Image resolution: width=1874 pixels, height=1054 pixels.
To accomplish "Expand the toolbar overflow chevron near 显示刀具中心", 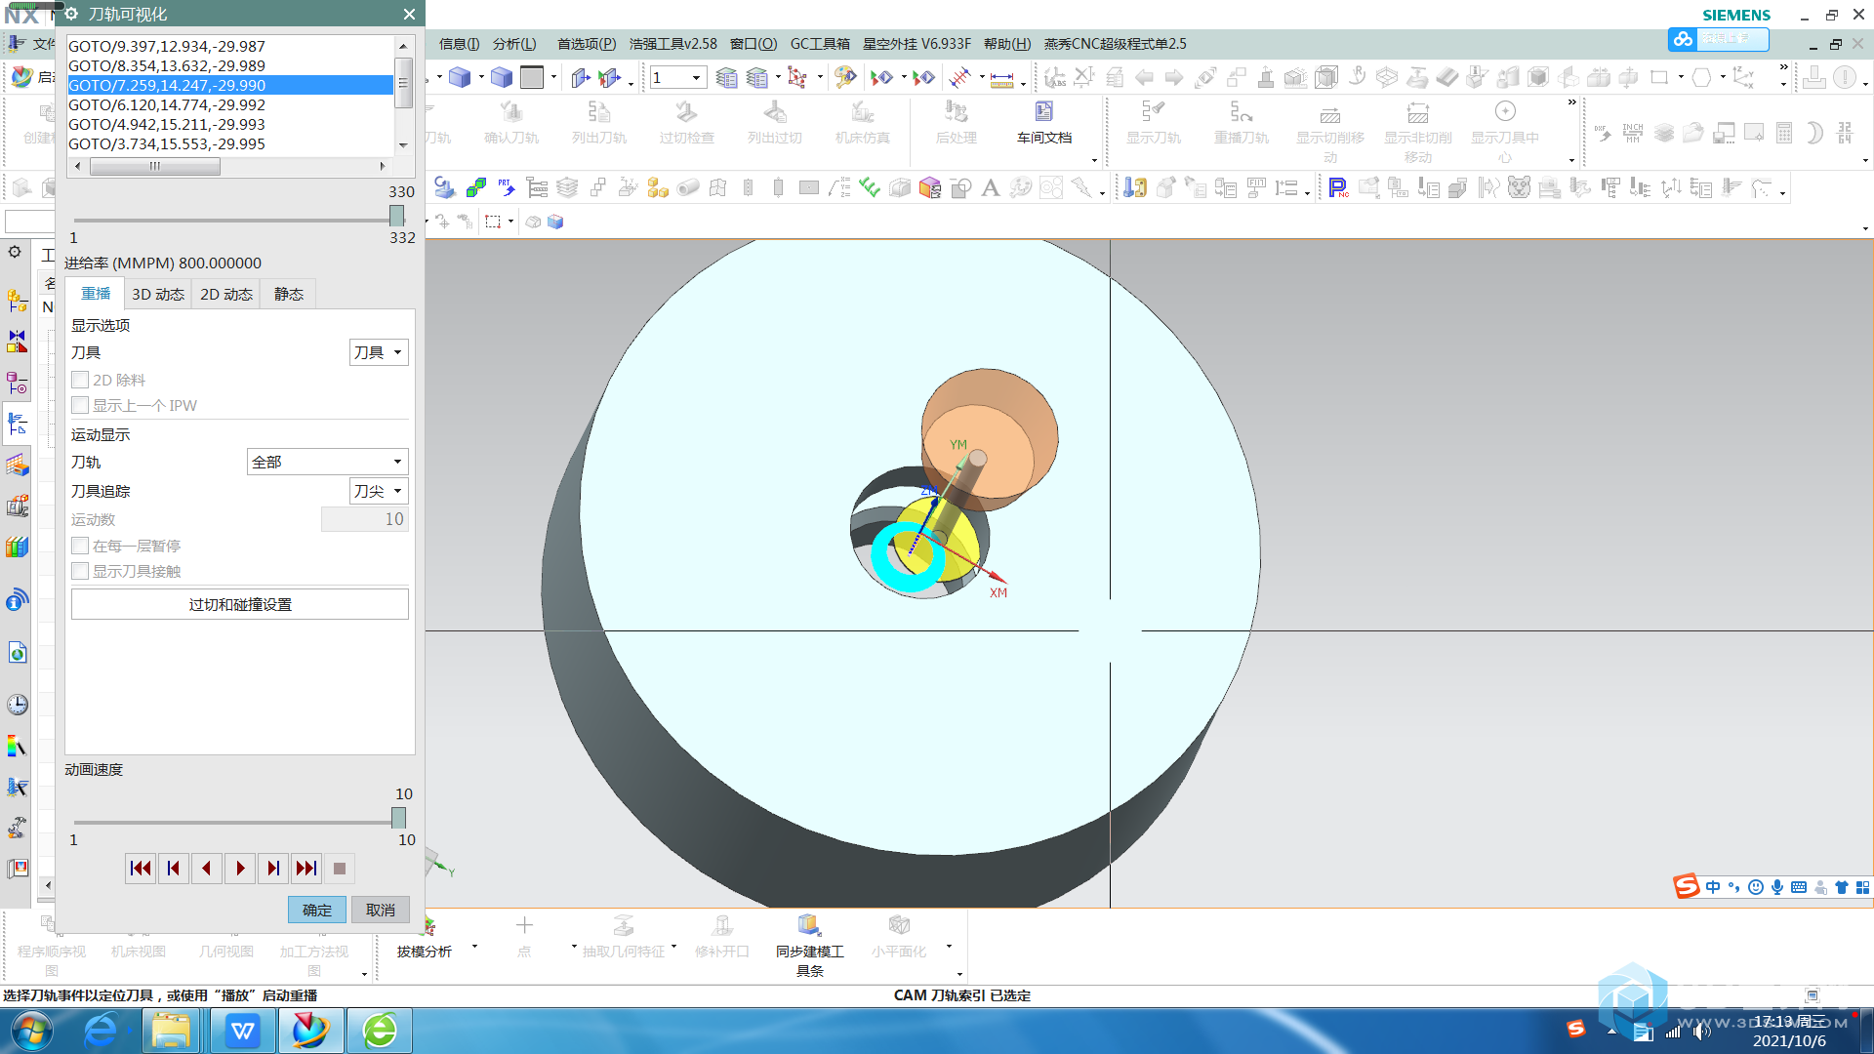I will click(x=1571, y=101).
